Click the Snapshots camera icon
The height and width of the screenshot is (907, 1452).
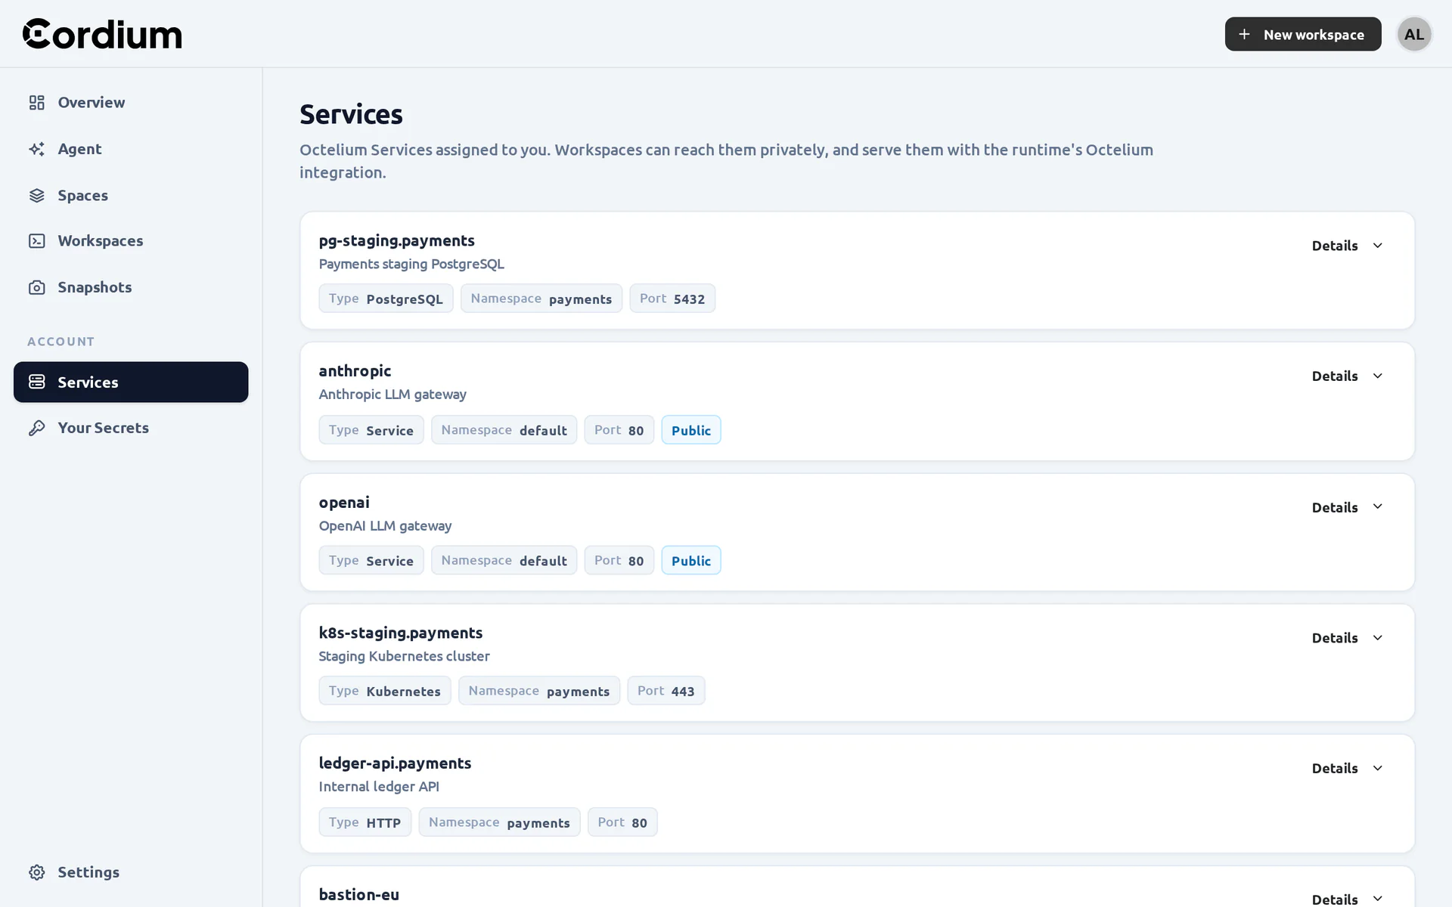[x=36, y=287]
